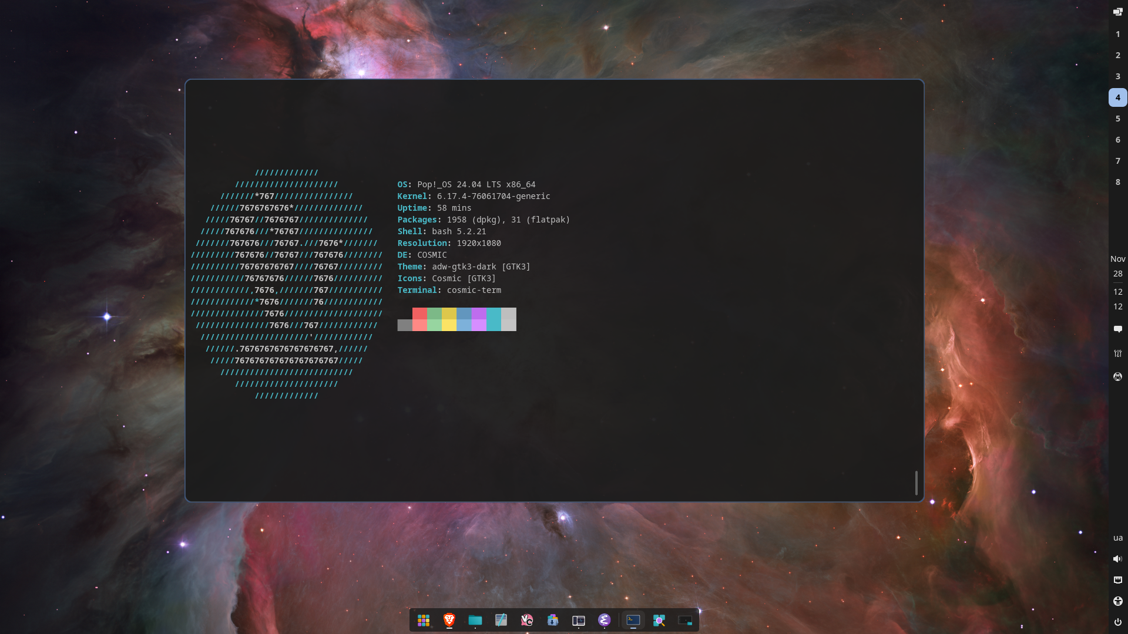Open the notifications panel icon
The height and width of the screenshot is (634, 1128).
pos(1117,329)
